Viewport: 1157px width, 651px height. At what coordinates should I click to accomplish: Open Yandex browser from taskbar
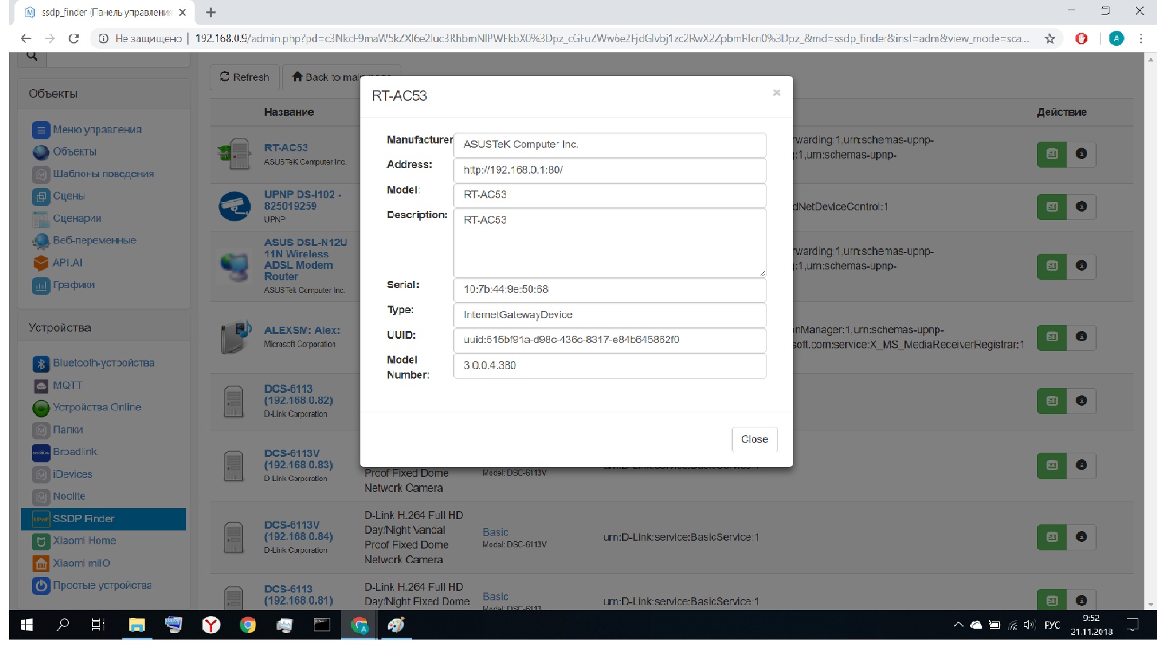pyautogui.click(x=211, y=625)
